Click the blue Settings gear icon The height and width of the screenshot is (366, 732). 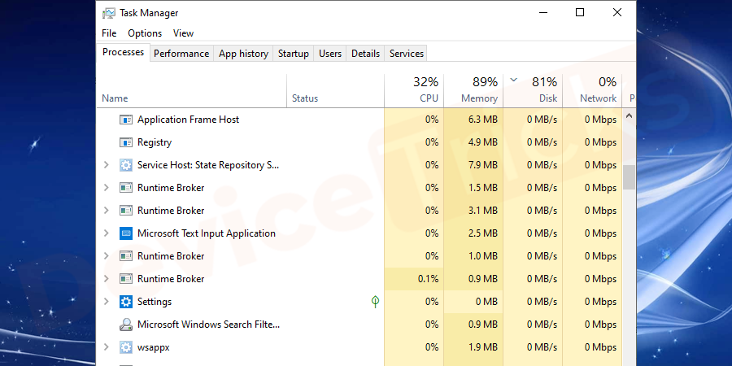(x=126, y=302)
